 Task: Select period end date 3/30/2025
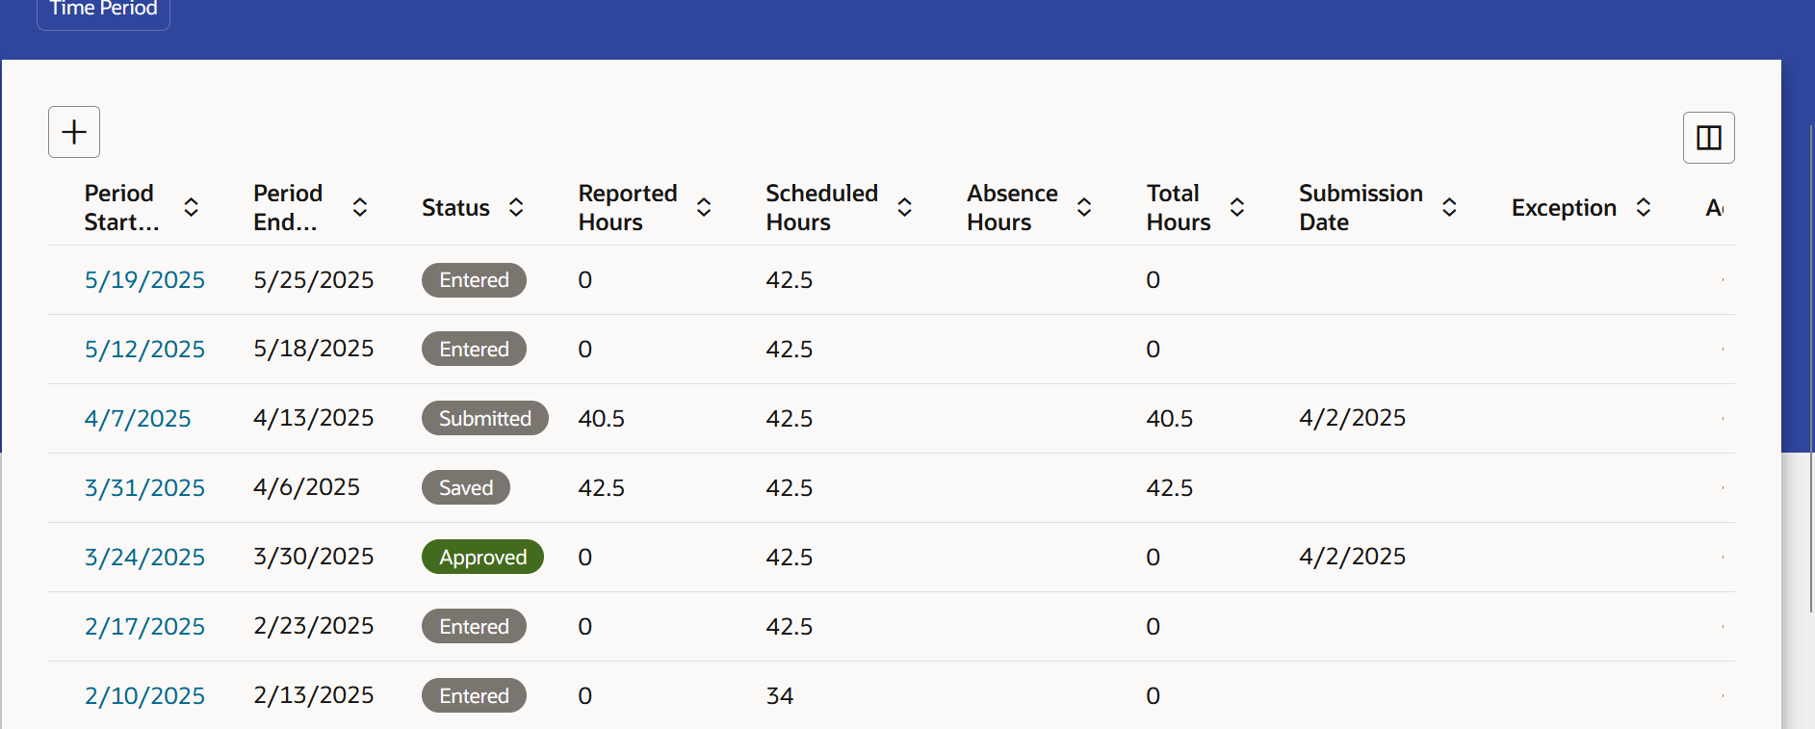(314, 557)
